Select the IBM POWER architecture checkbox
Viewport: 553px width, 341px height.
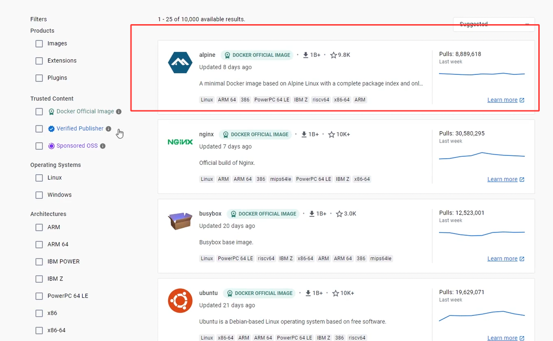tap(39, 262)
